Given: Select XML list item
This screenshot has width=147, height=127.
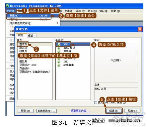Looking at the screenshot, I should pyautogui.click(x=65, y=62).
